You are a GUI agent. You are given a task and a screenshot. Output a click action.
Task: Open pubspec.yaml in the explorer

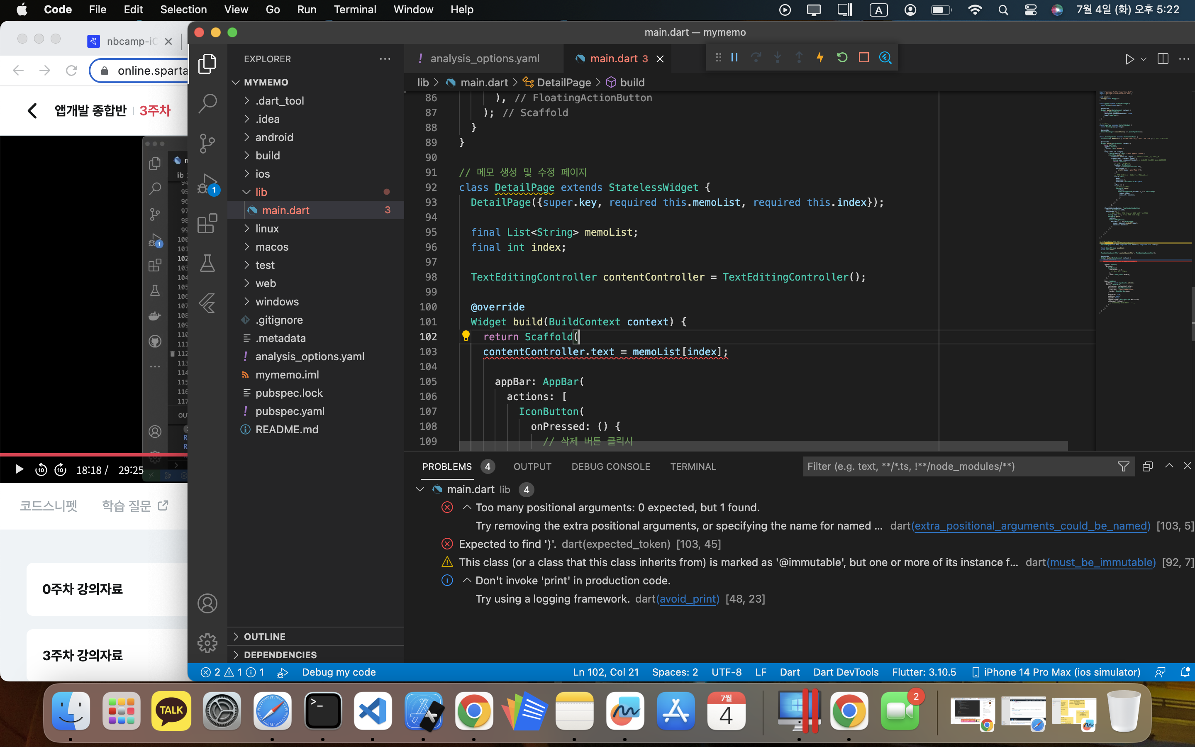(x=290, y=411)
